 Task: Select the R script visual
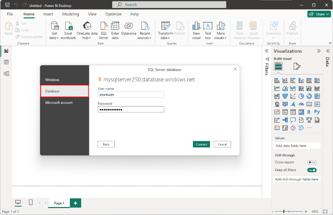tap(309, 112)
